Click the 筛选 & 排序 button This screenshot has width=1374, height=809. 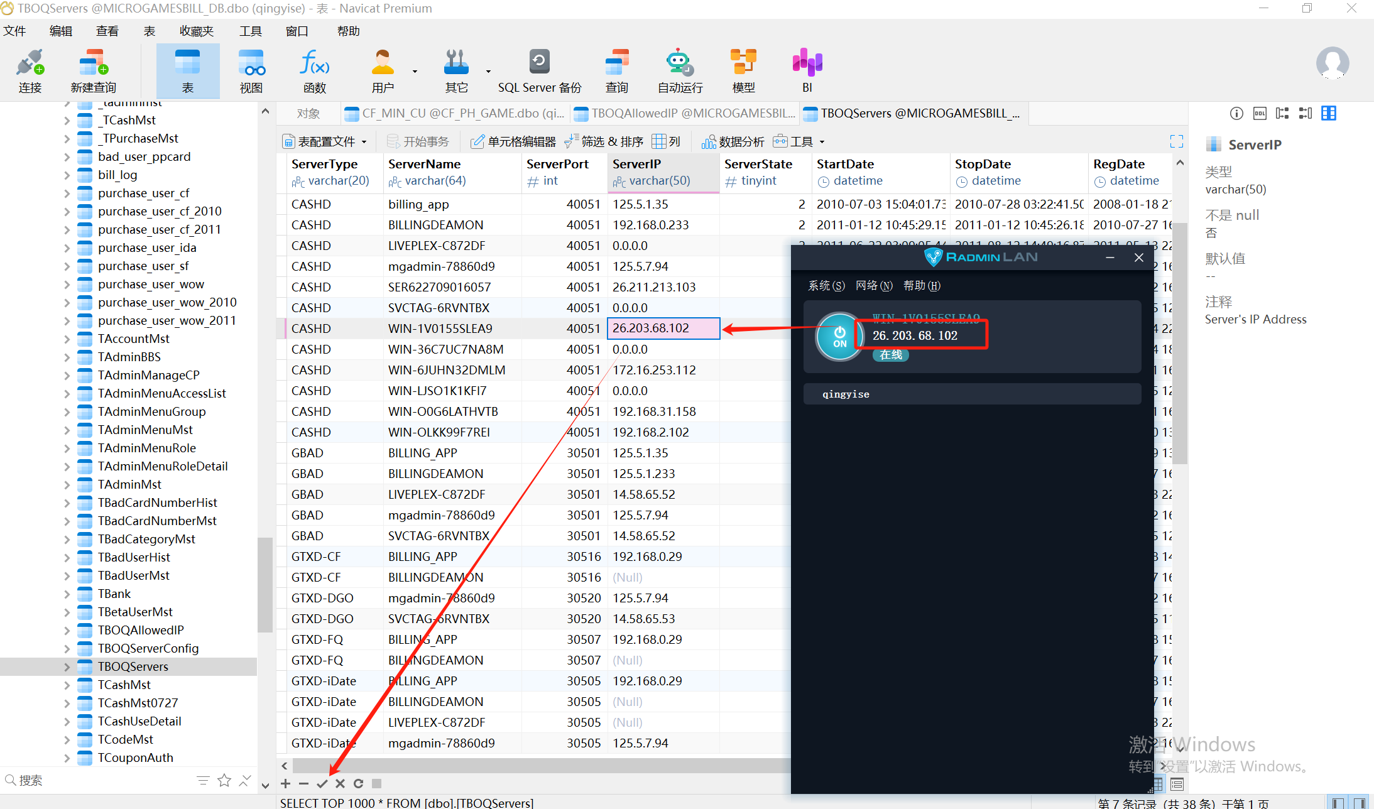pyautogui.click(x=604, y=141)
